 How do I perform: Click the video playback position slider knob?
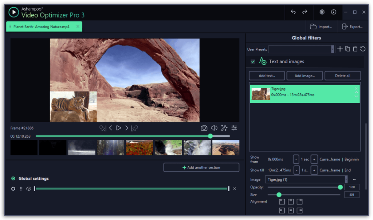pyautogui.click(x=210, y=136)
